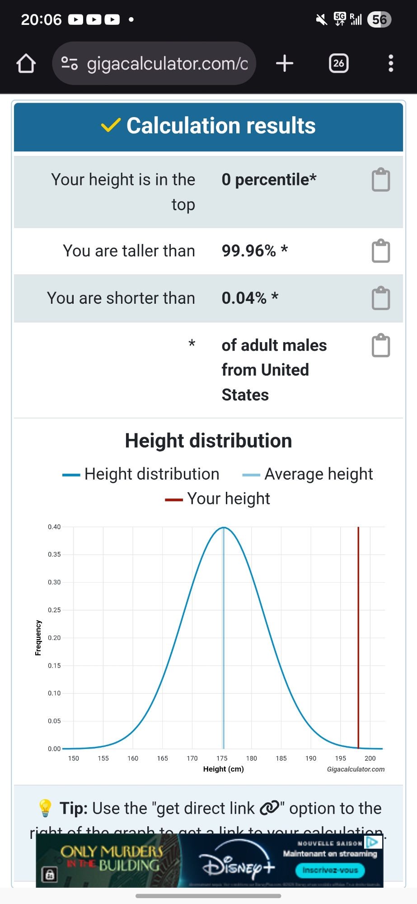
Task: Copy the 0 percentile result
Action: [x=381, y=180]
